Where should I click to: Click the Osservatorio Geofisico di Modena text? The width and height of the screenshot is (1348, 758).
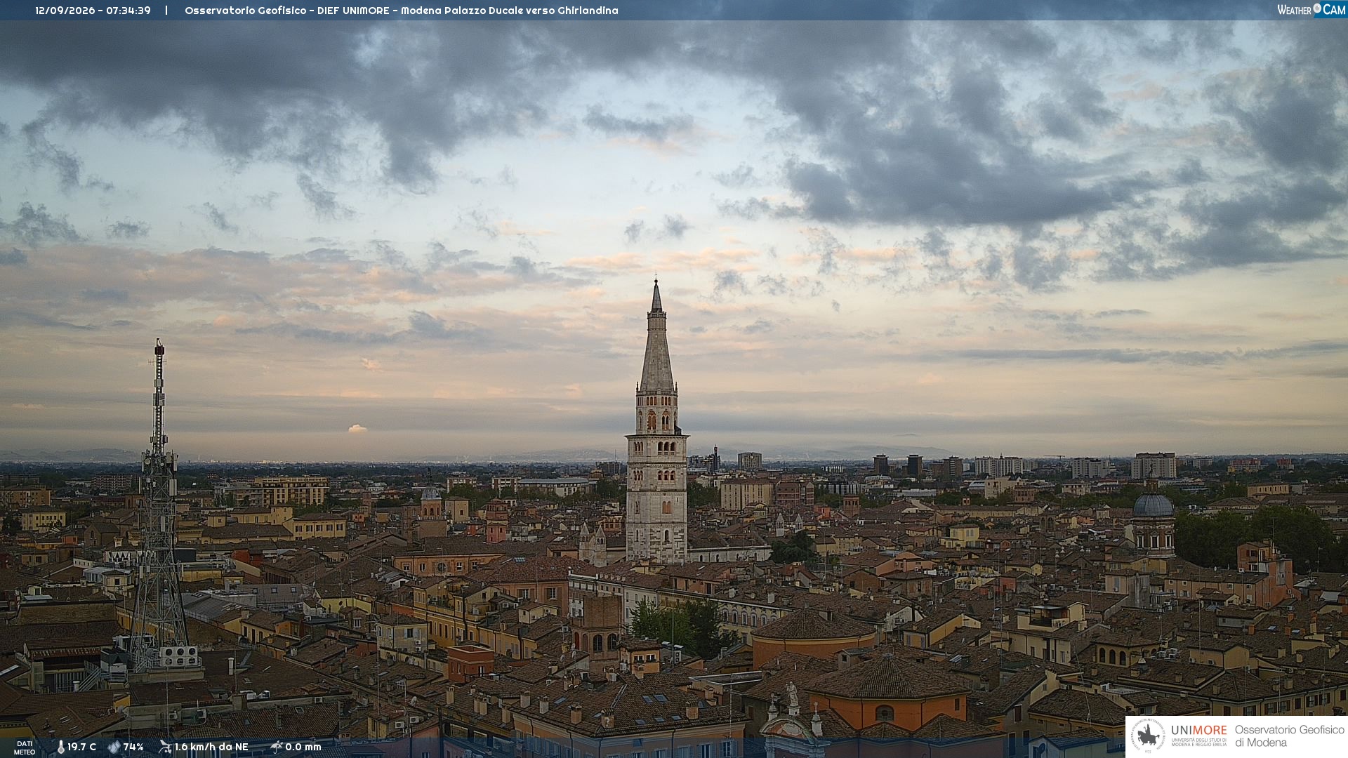click(1289, 736)
